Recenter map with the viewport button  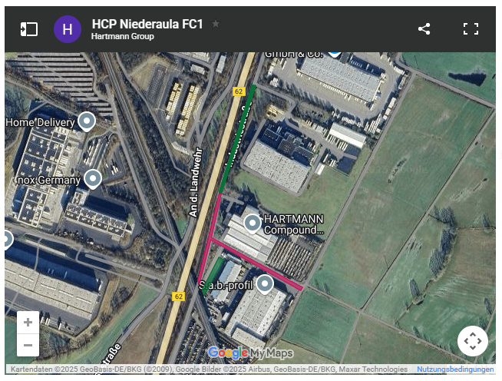click(x=473, y=341)
